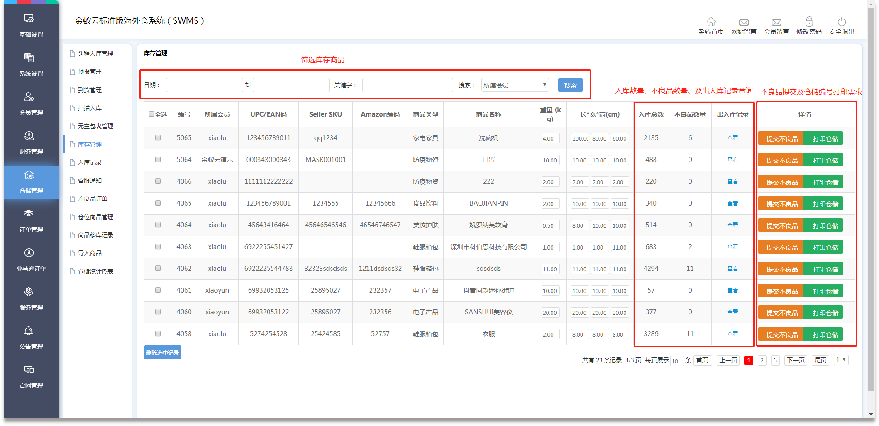Screen dimensions: 879x426
Task: Click 提交不良品 for the 洗碗机 row
Action: click(x=781, y=139)
